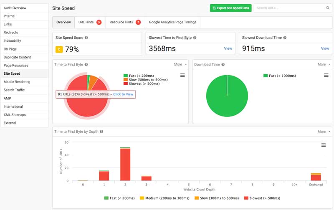Click Export Site Speed Data button
Screen dimensions: 334x210
pyautogui.click(x=231, y=8)
